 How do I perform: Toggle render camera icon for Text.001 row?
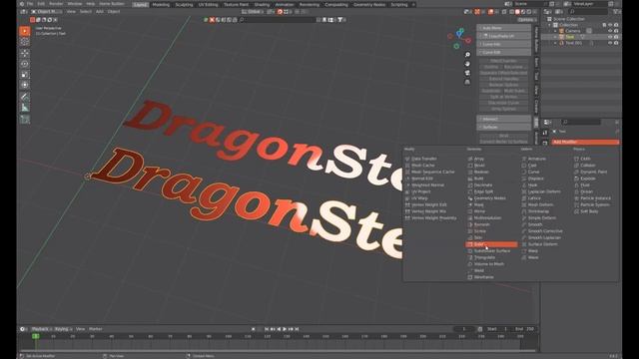[x=616, y=43]
